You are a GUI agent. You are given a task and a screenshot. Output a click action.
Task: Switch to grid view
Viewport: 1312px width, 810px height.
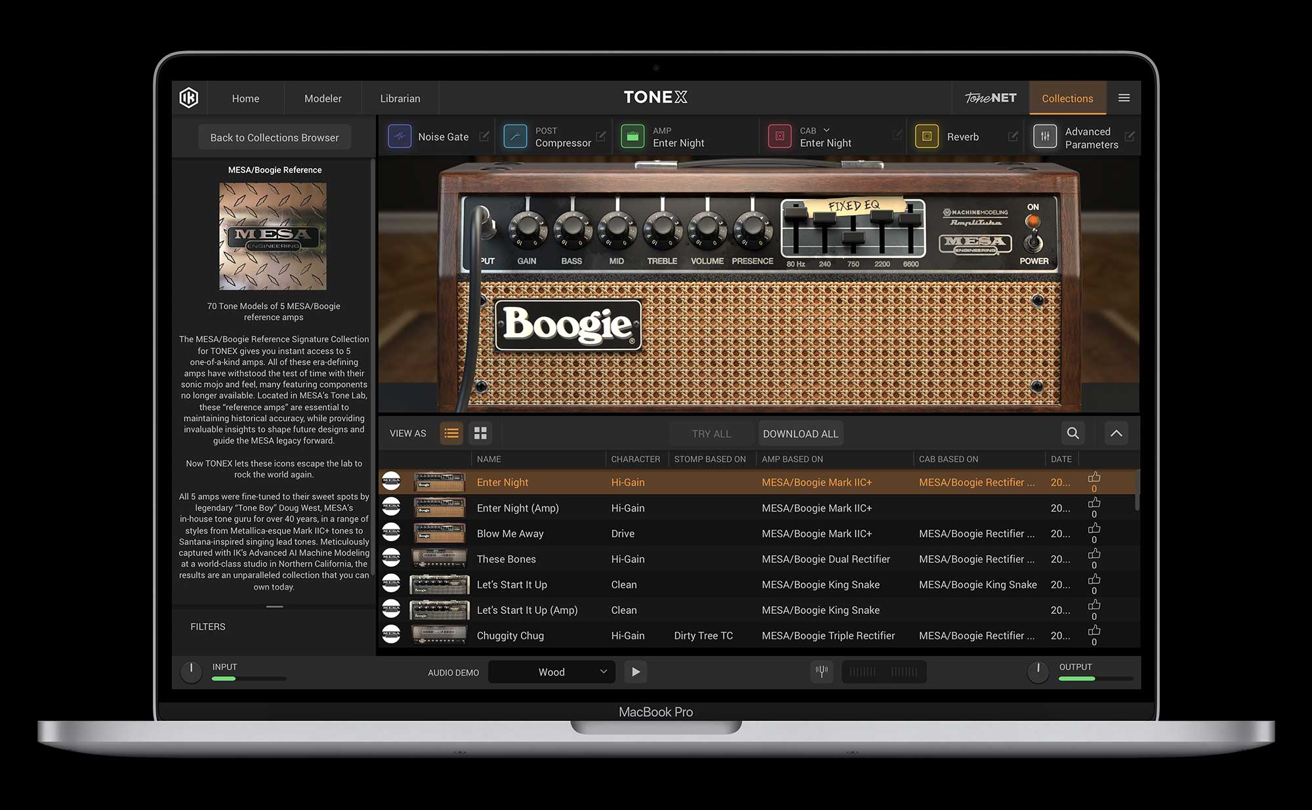[480, 433]
